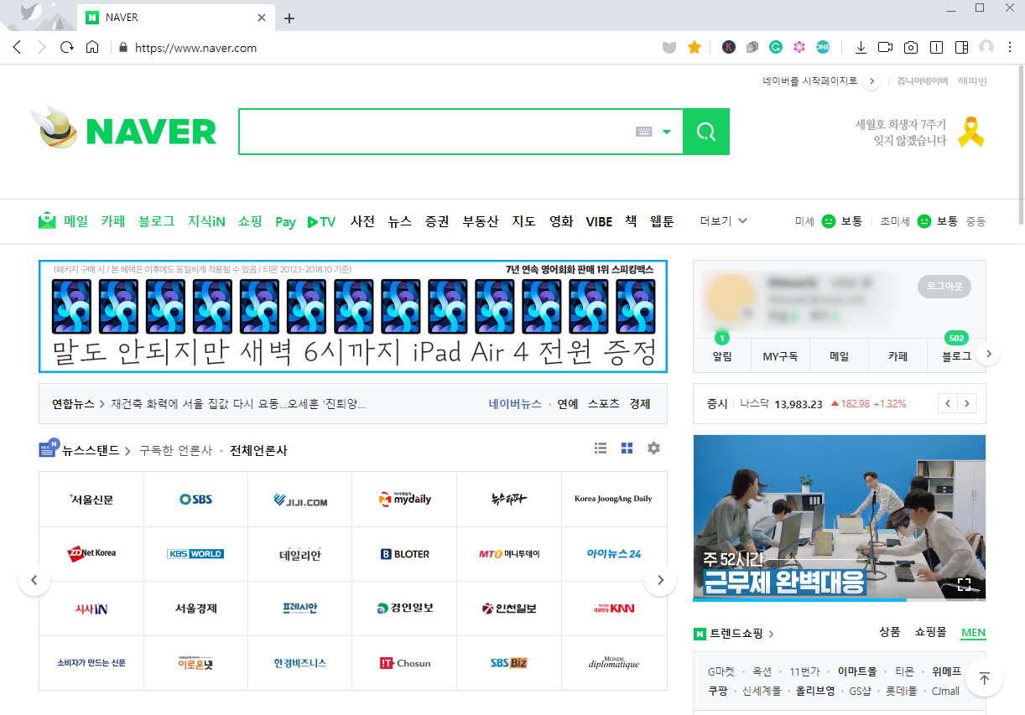Click the 로그아웃 button

click(x=944, y=287)
